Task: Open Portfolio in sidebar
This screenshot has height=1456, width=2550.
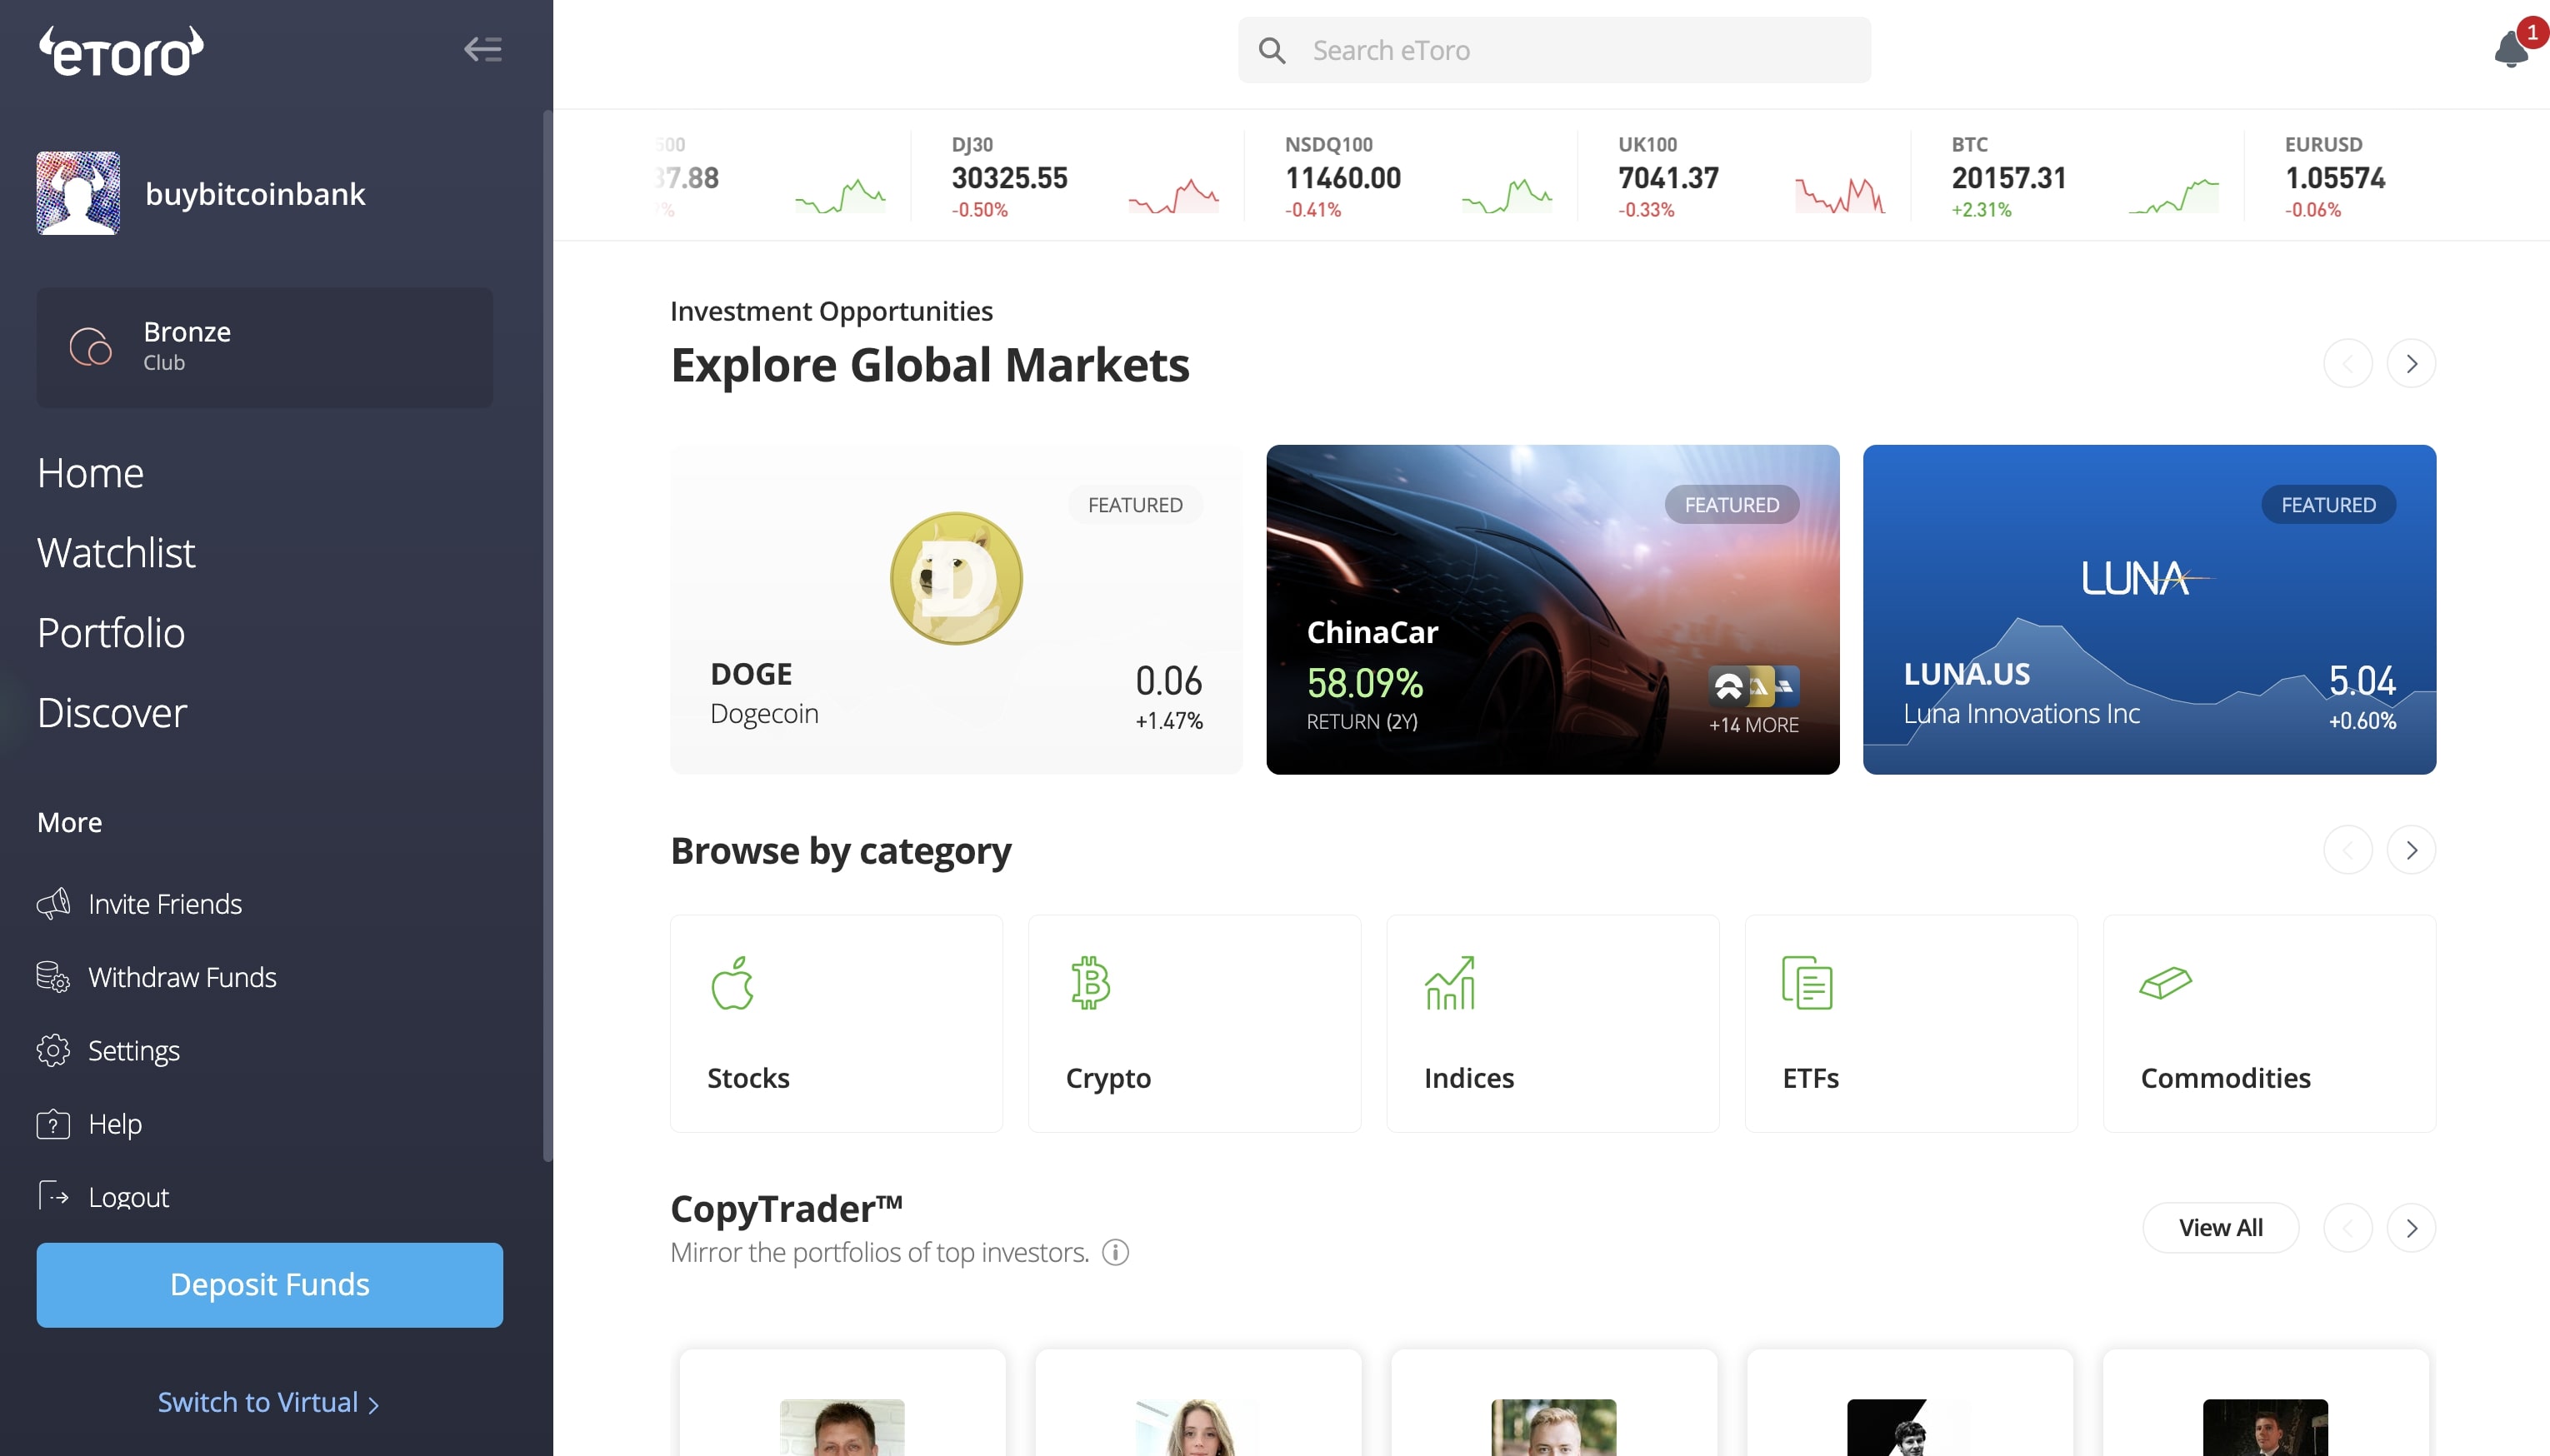Action: (x=111, y=632)
